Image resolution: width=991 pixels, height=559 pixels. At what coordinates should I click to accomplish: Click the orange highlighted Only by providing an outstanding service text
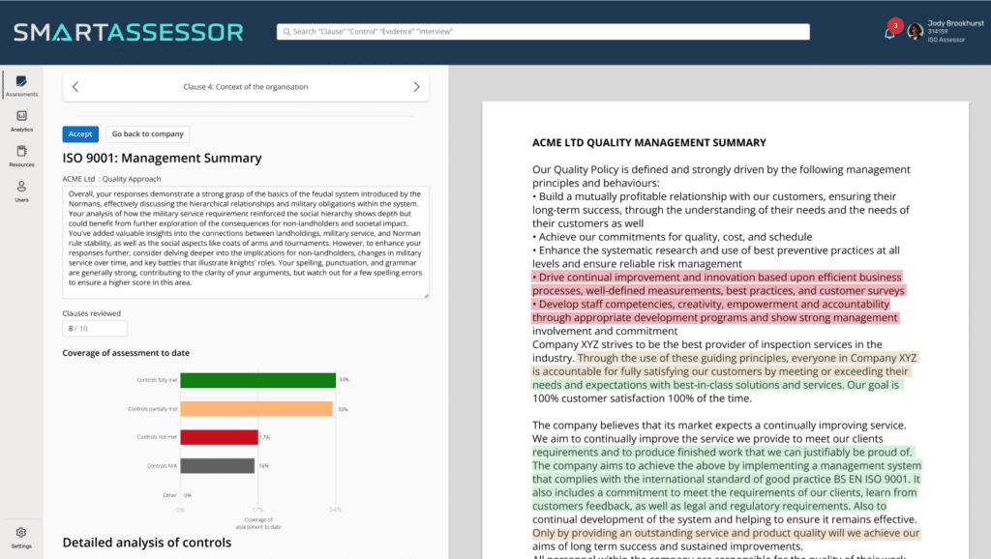(726, 533)
